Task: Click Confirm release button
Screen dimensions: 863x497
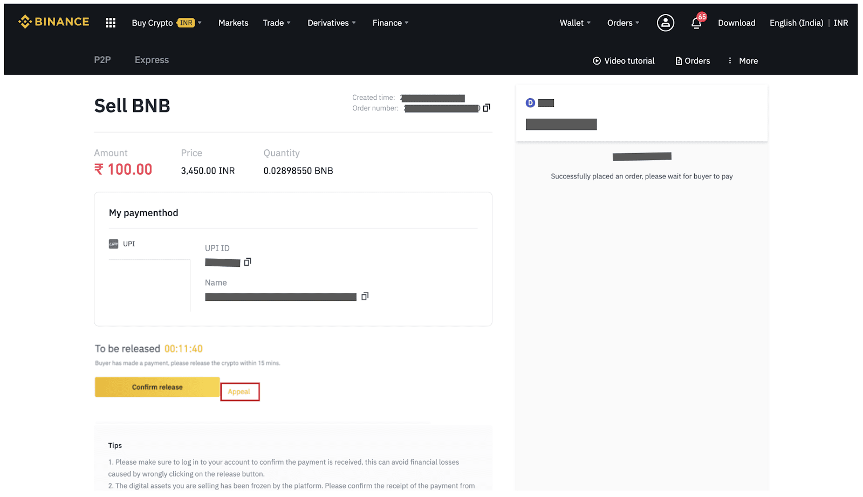Action: (157, 387)
